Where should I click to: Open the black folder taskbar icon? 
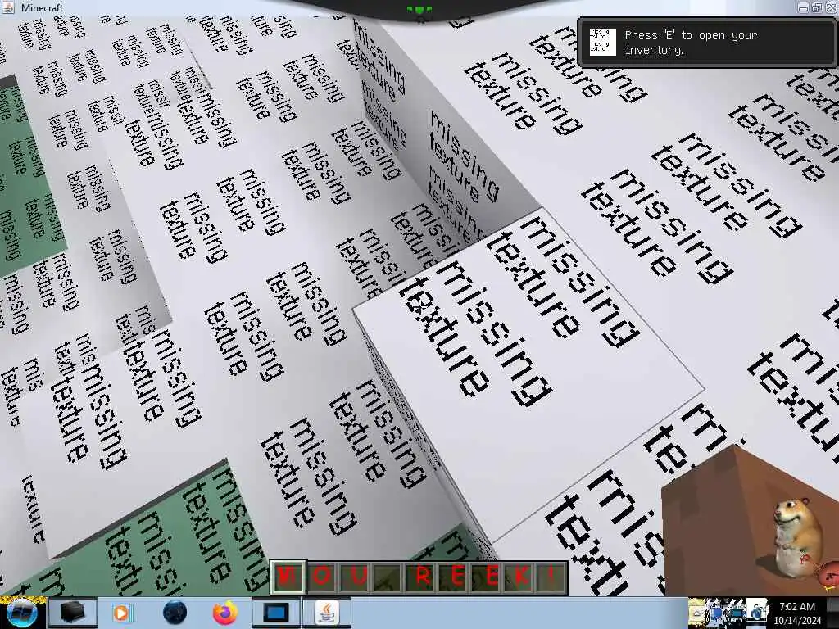point(73,613)
